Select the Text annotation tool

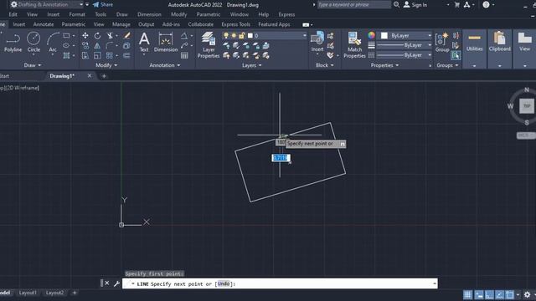click(x=144, y=42)
